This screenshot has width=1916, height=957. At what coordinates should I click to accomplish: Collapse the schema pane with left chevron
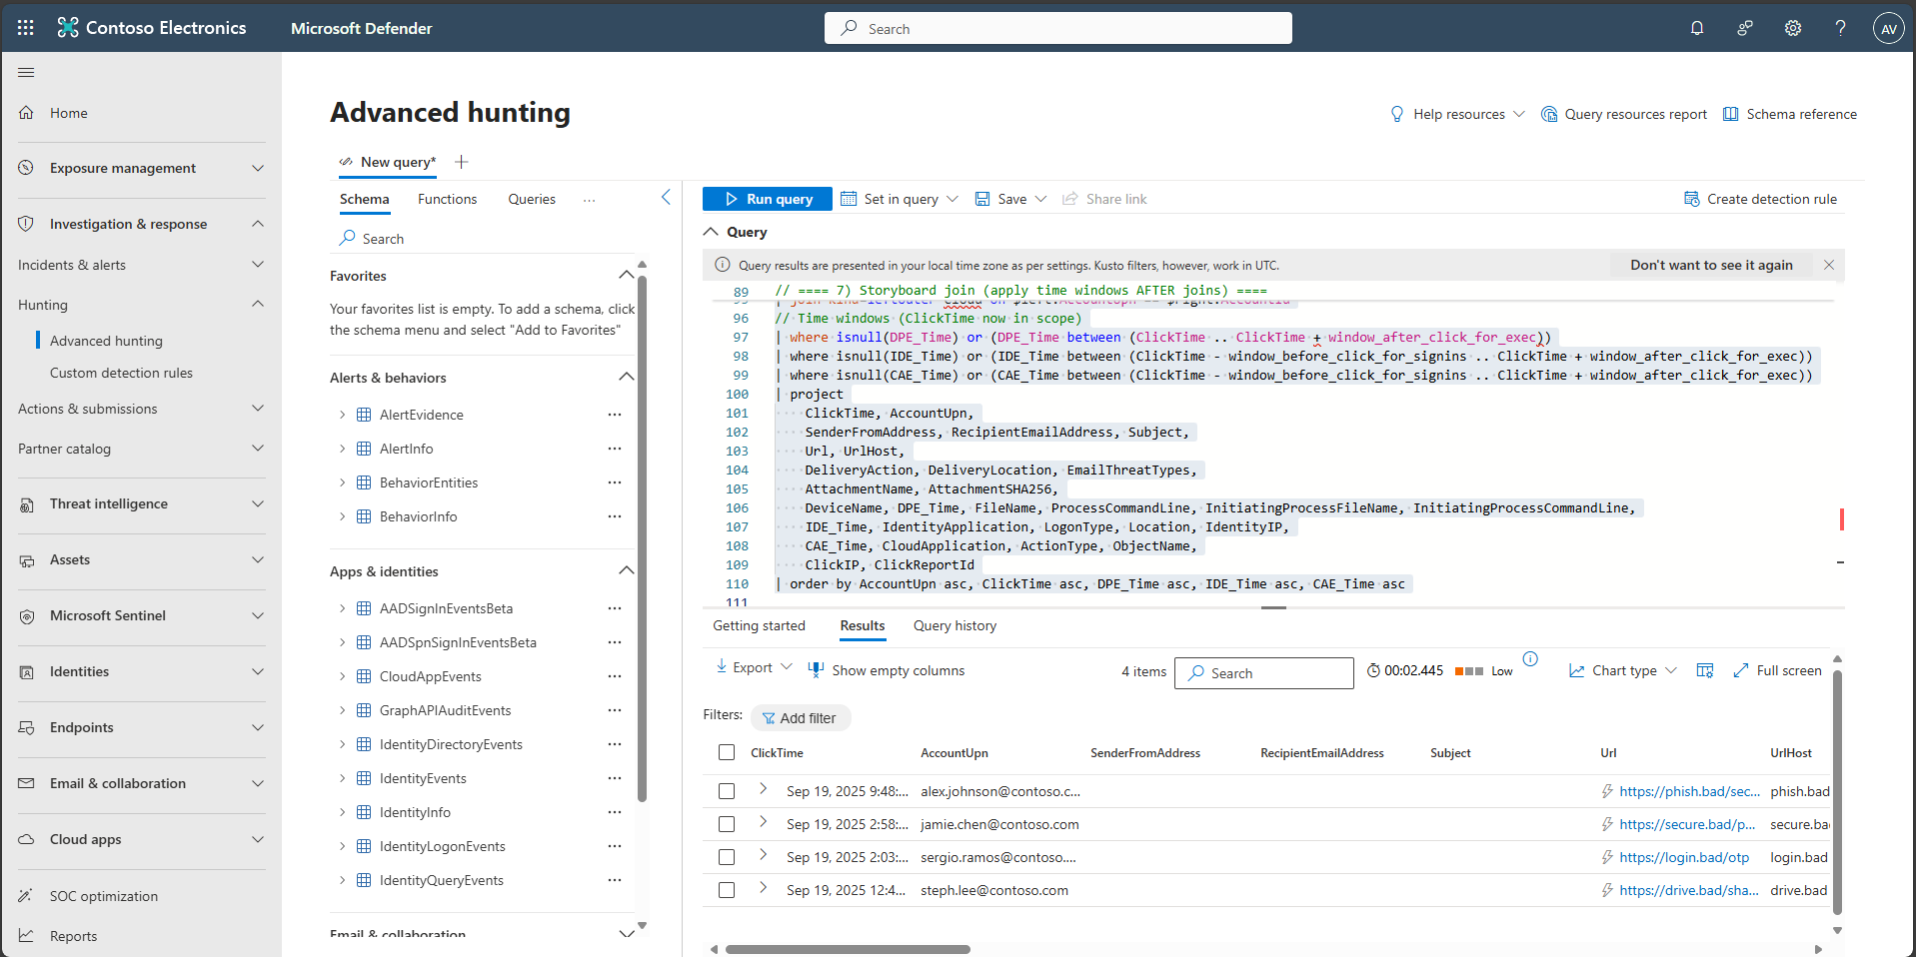(666, 198)
